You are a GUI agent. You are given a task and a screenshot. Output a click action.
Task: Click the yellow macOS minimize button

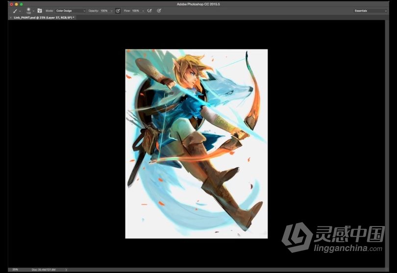pos(16,4)
